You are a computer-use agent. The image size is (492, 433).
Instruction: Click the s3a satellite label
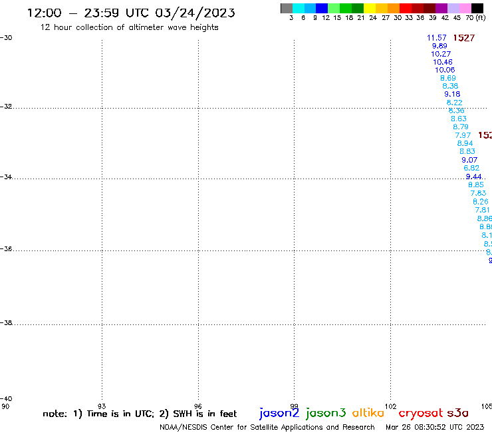458,413
